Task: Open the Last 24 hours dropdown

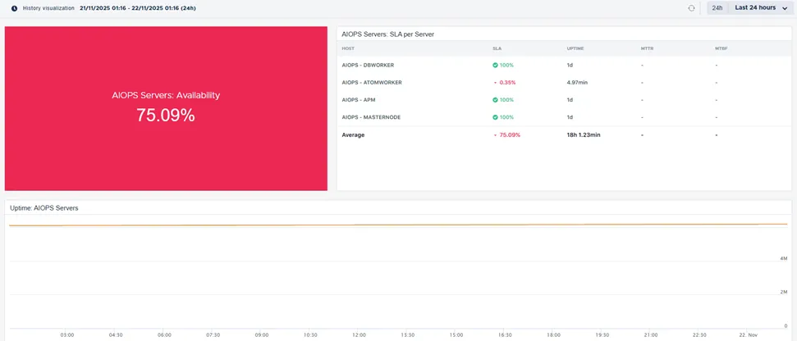Action: pos(760,8)
